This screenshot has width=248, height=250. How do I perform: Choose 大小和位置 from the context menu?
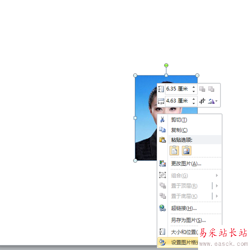point(178,232)
